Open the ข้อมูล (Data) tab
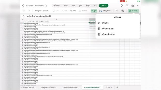Image resolution: width=161 pixels, height=90 pixels. tap(88, 5)
